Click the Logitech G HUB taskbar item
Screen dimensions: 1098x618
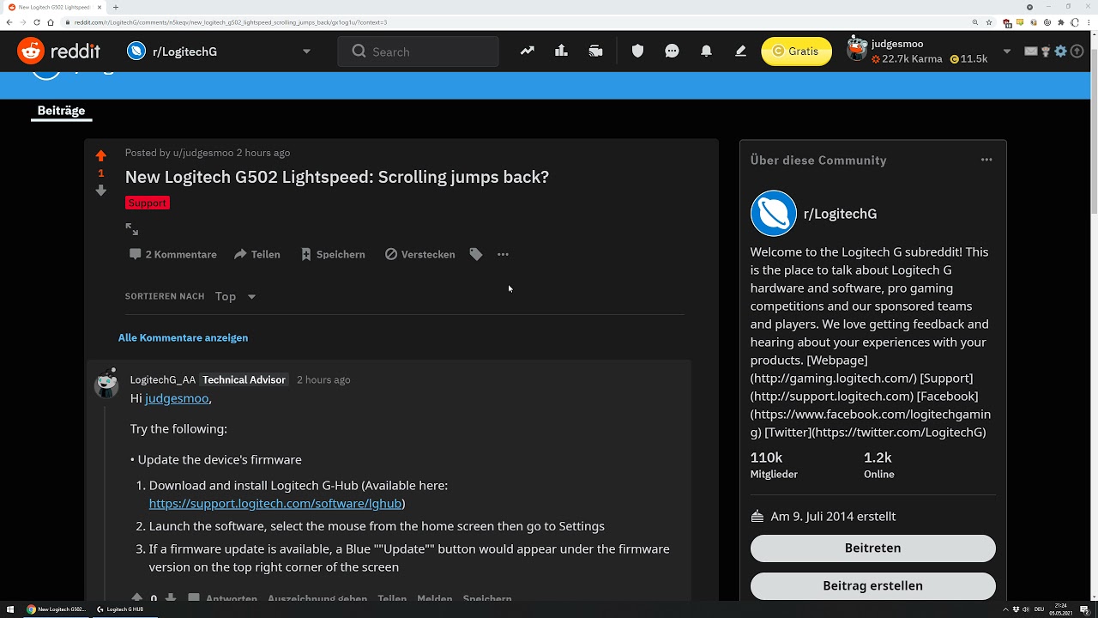pyautogui.click(x=120, y=609)
